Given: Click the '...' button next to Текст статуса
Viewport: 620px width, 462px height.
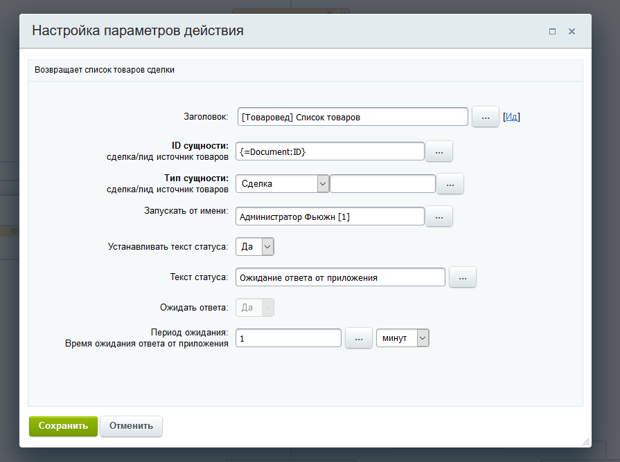Looking at the screenshot, I should pos(463,277).
